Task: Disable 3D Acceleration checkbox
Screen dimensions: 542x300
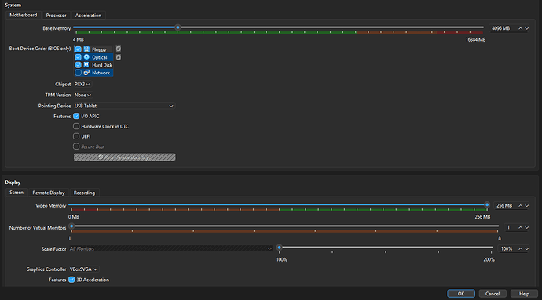Action: coord(71,280)
